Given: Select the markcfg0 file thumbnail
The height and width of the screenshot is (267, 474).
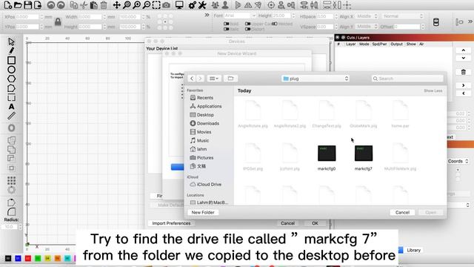Looking at the screenshot, I should click(x=327, y=154).
